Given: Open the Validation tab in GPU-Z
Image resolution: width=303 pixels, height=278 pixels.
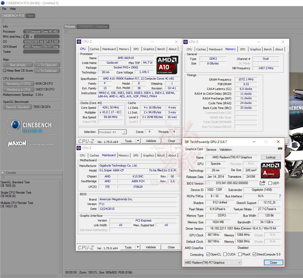Looking at the screenshot, I should click(225, 150).
